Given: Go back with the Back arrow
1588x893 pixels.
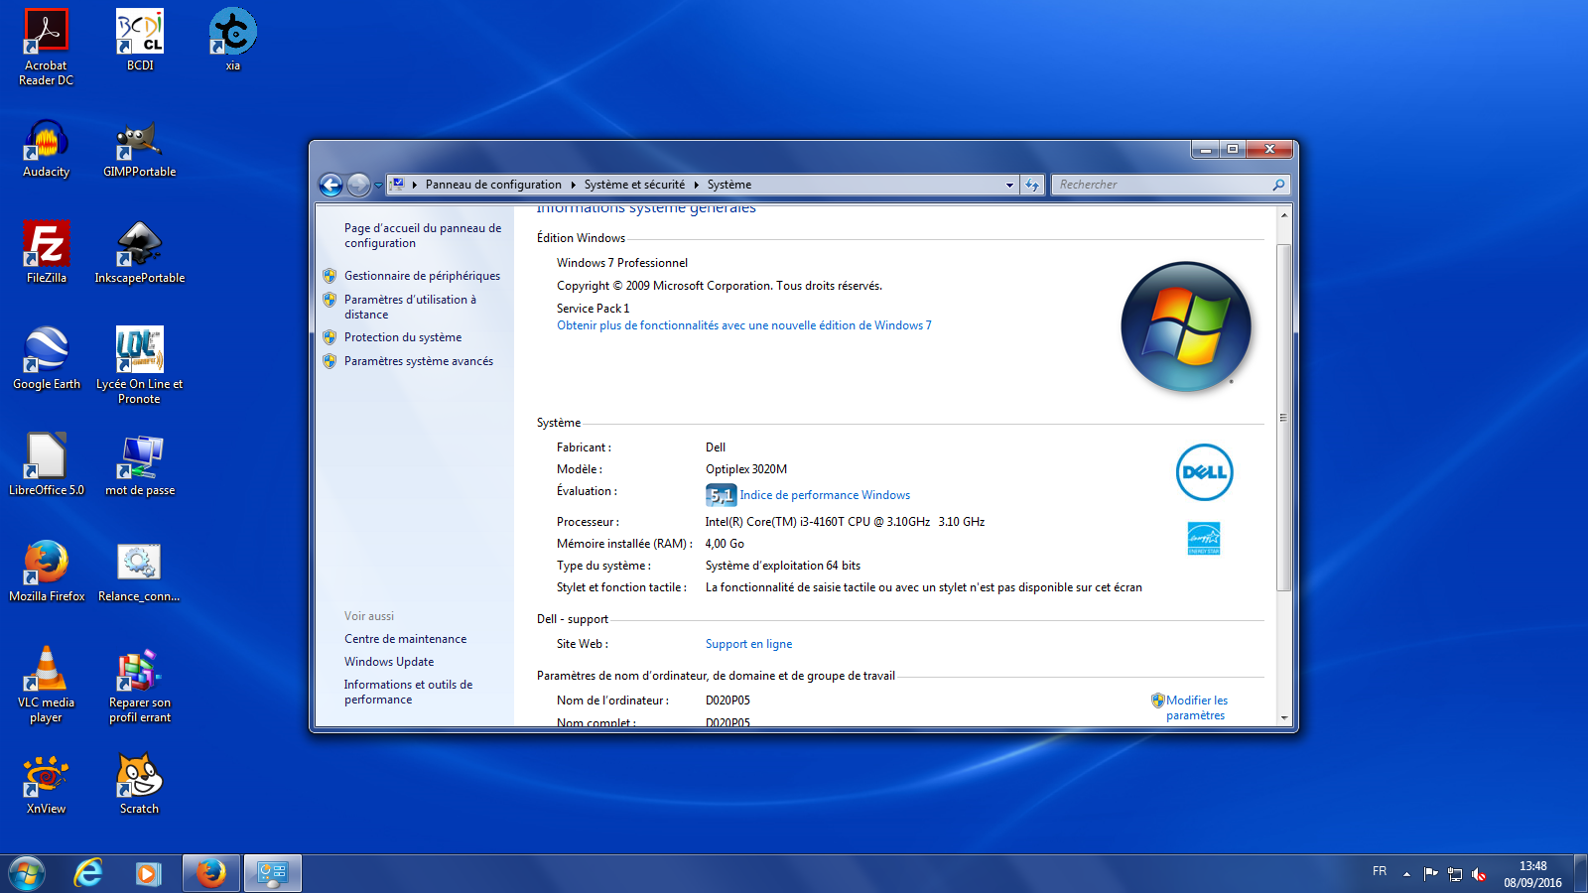Looking at the screenshot, I should (x=331, y=185).
